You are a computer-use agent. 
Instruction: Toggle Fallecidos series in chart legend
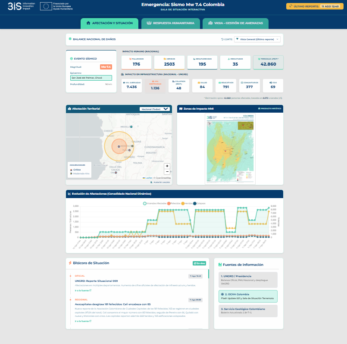coord(174,203)
